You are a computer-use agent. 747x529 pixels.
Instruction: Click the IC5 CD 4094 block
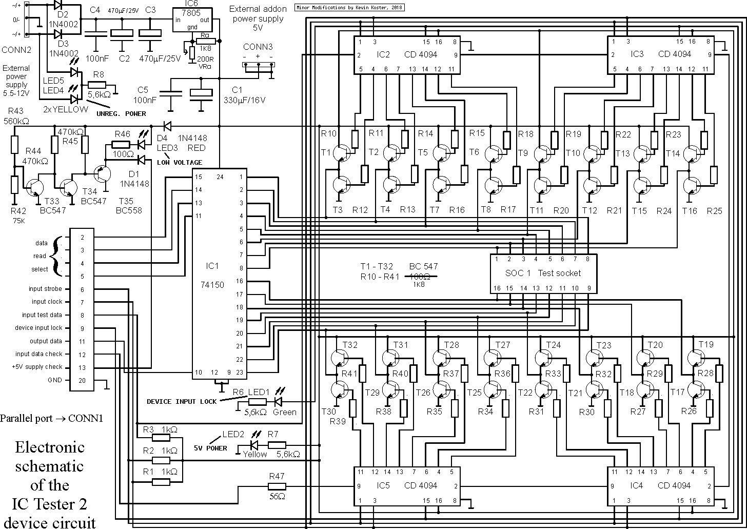406,486
